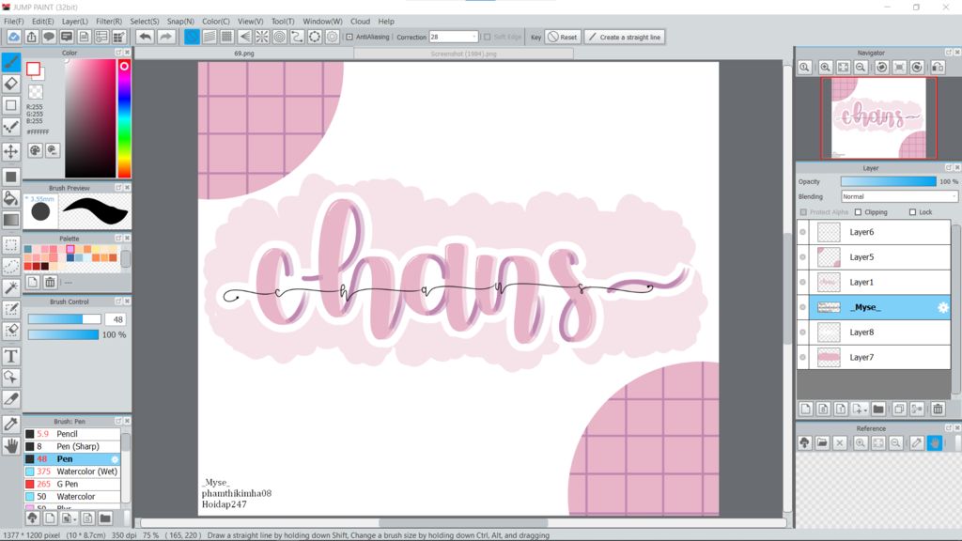The width and height of the screenshot is (962, 541).
Task: Open Pen brush settings gear
Action: (115, 459)
